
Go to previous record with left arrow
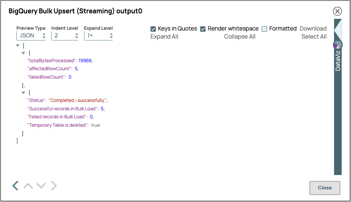click(x=15, y=186)
